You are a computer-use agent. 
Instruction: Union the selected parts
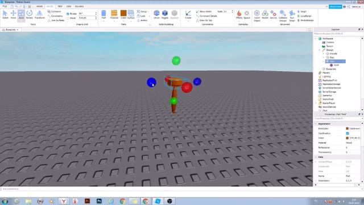(x=157, y=14)
